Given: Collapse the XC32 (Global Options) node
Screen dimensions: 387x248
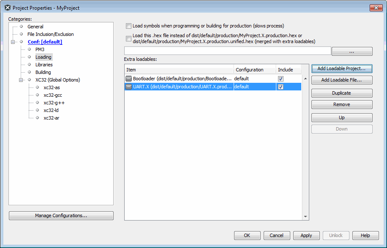Looking at the screenshot, I should pos(22,80).
